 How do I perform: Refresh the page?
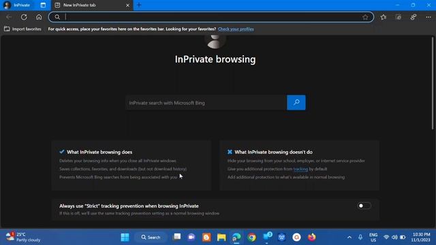pyautogui.click(x=24, y=17)
